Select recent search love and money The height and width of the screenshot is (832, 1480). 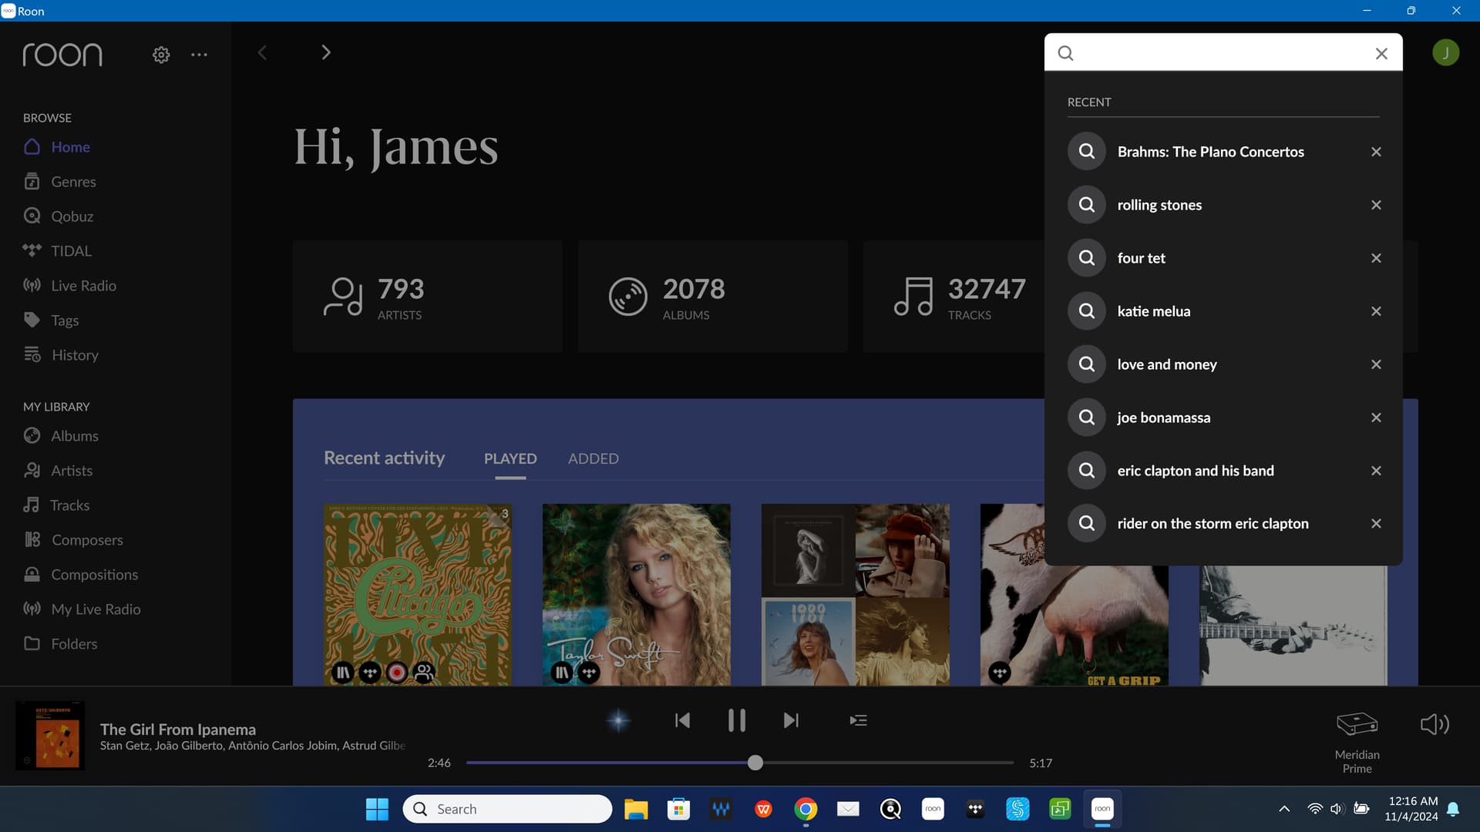[1167, 364]
